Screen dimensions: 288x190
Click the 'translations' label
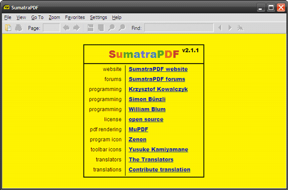pyautogui.click(x=107, y=169)
